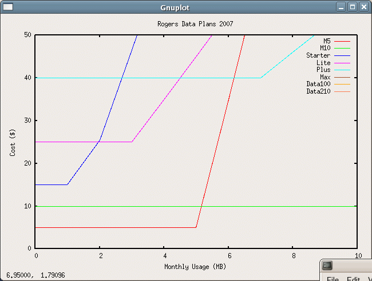The height and width of the screenshot is (281, 372).
Task: Click the x-axis tick label 4
Action: pos(165,256)
